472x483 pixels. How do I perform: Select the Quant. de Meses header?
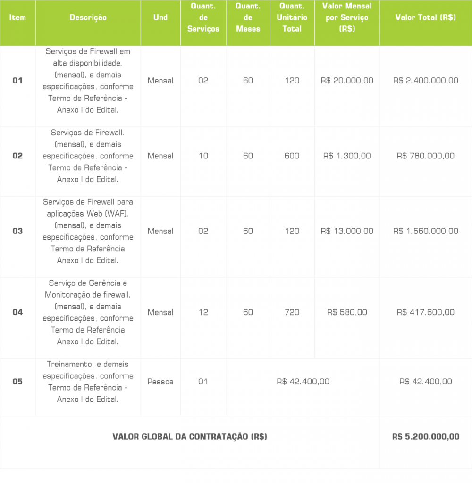(248, 17)
